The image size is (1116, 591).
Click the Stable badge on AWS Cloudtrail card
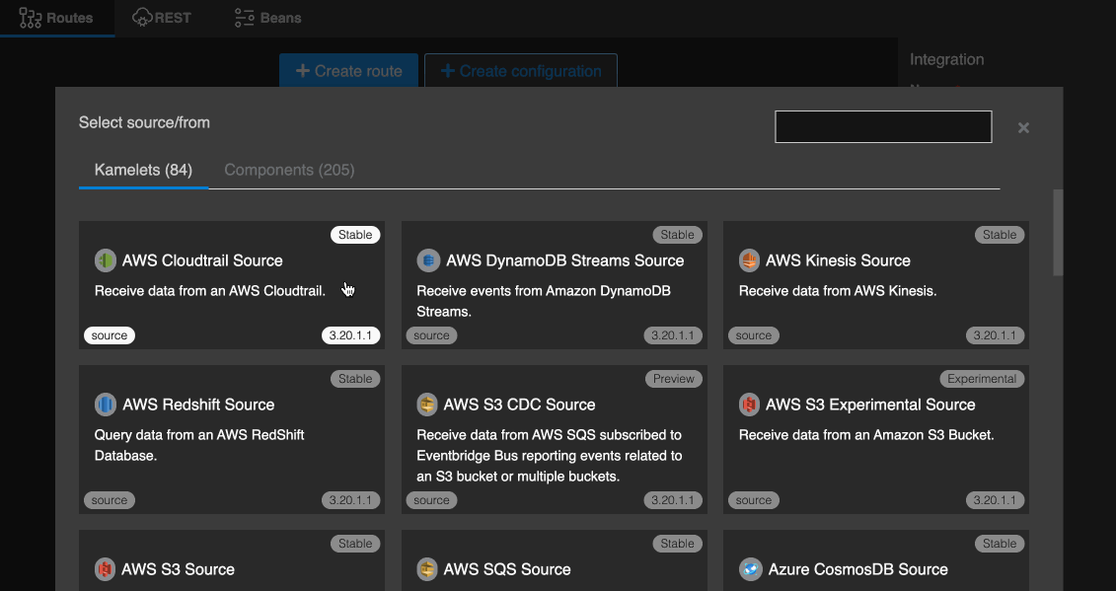click(x=355, y=235)
